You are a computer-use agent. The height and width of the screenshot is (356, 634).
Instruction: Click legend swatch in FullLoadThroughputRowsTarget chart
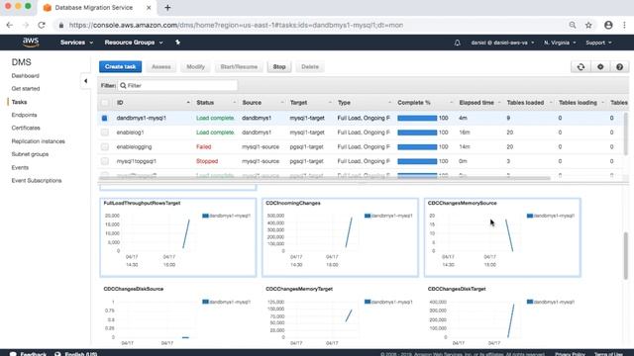coord(205,216)
